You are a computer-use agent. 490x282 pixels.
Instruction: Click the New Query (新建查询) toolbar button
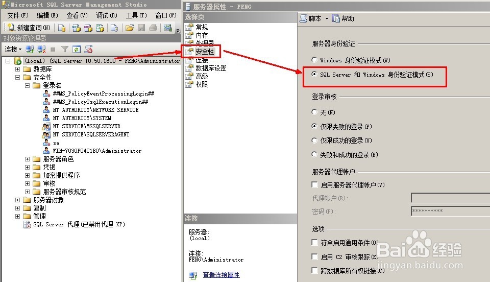29,28
